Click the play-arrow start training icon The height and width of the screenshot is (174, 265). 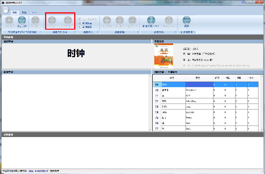coord(9,20)
